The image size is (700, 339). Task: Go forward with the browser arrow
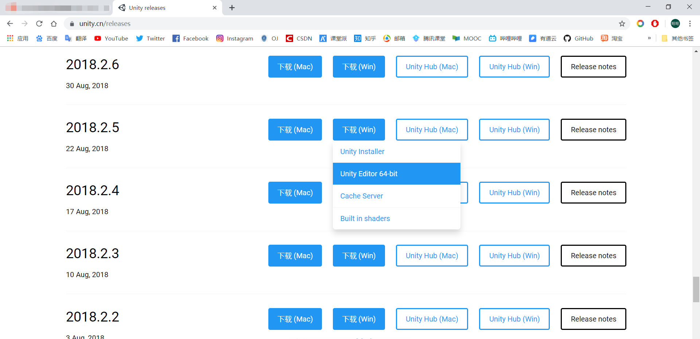click(x=24, y=24)
